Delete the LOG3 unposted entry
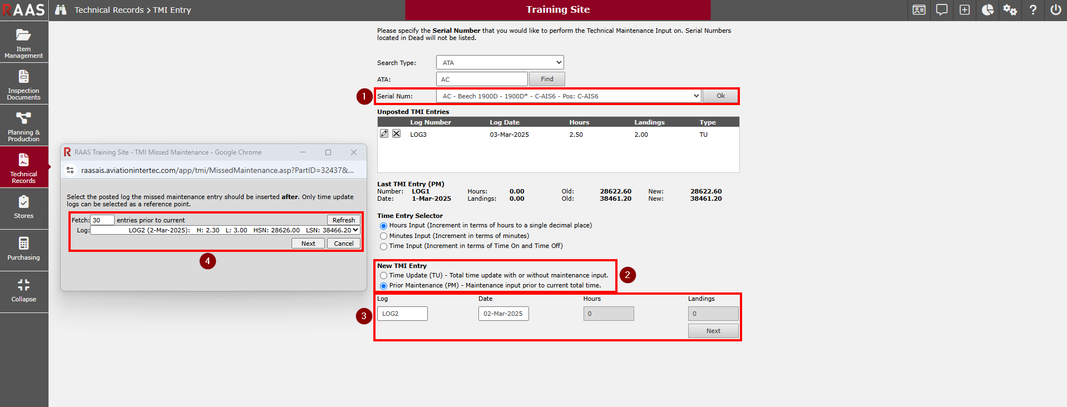This screenshot has width=1067, height=407. (x=396, y=134)
